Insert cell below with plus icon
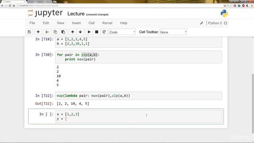The height and width of the screenshot is (143, 254). click(x=38, y=32)
